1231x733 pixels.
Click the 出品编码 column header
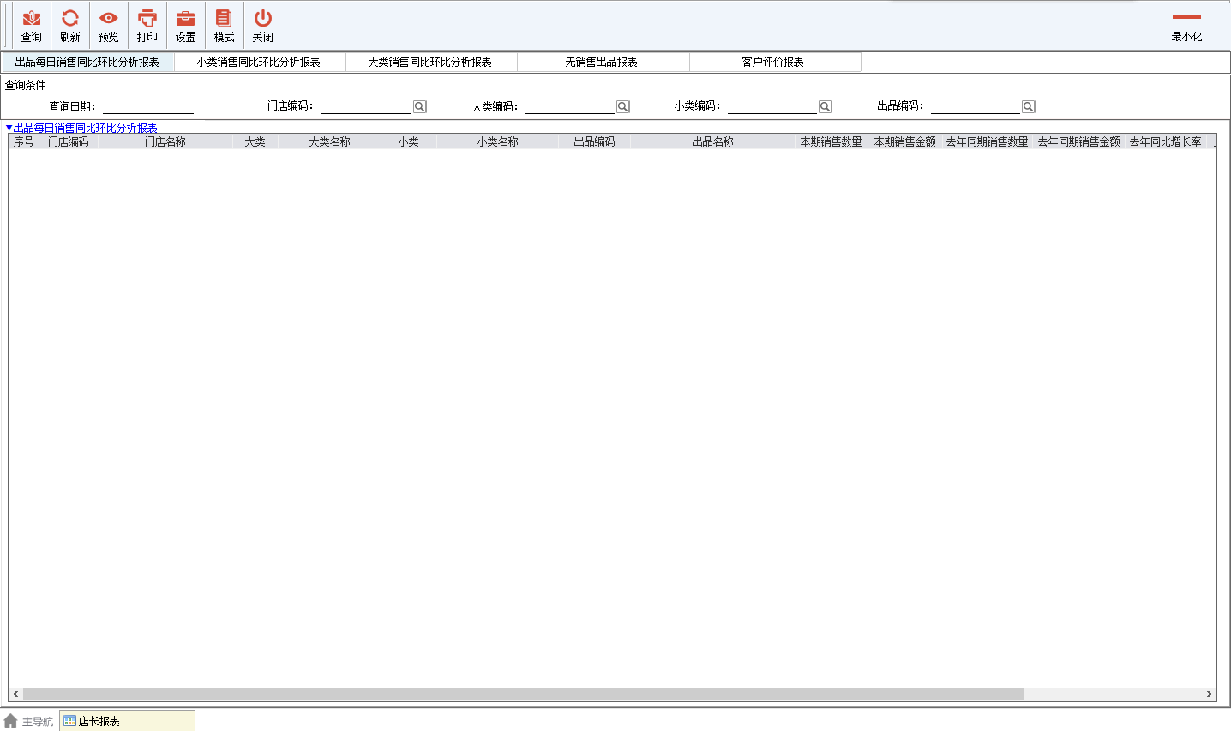(x=595, y=141)
